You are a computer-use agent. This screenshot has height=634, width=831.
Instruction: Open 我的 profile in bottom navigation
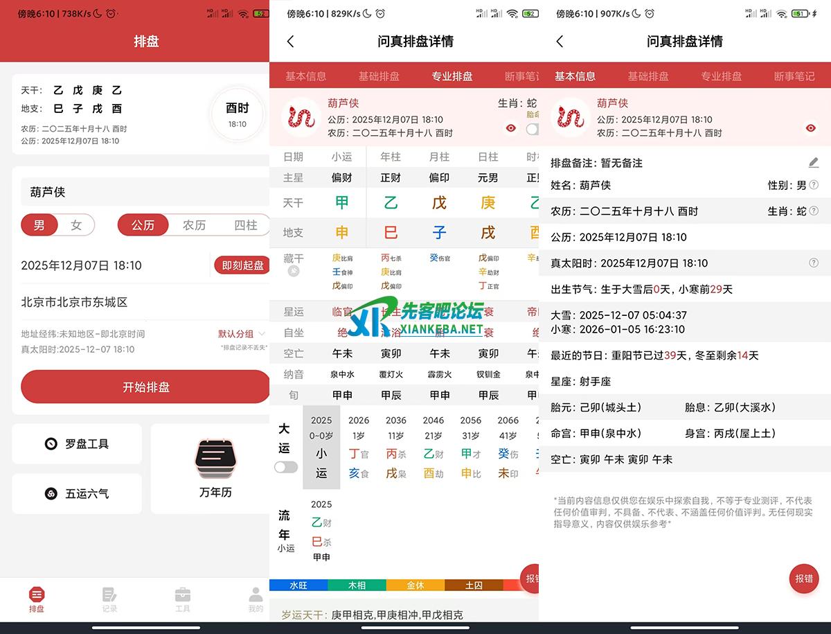point(256,599)
